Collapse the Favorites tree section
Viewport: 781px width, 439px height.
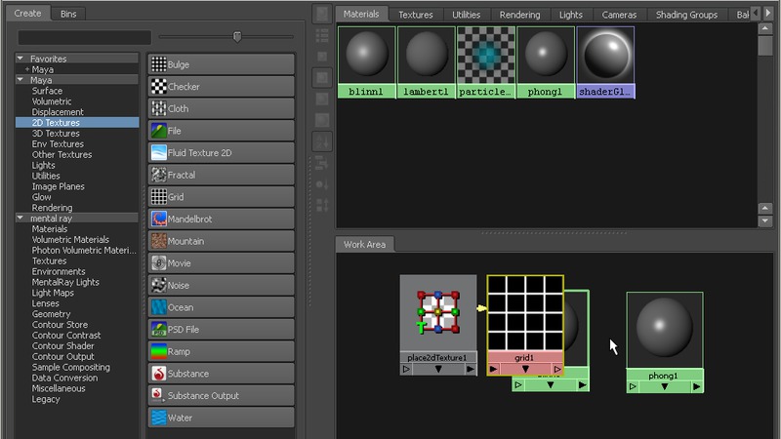(x=21, y=59)
